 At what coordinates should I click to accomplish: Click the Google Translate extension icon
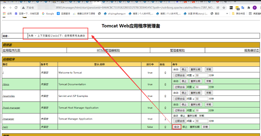point(243,8)
